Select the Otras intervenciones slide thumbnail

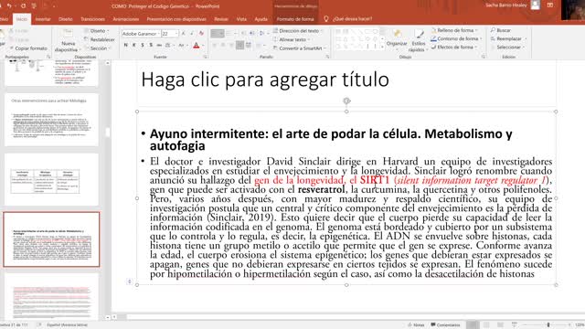coord(51,120)
